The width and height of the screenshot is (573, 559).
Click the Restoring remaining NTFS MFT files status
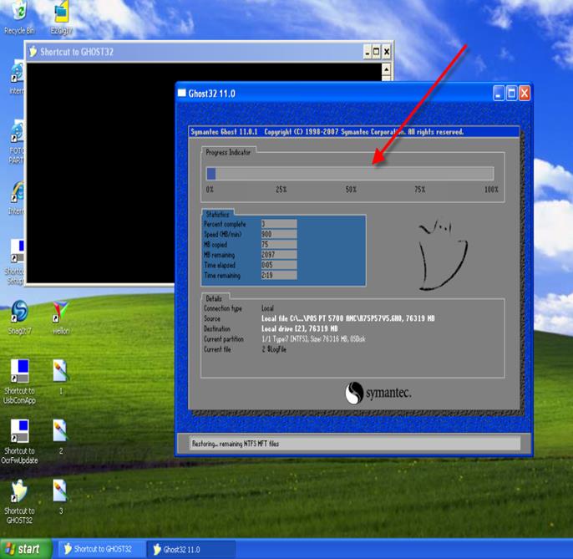pyautogui.click(x=236, y=444)
